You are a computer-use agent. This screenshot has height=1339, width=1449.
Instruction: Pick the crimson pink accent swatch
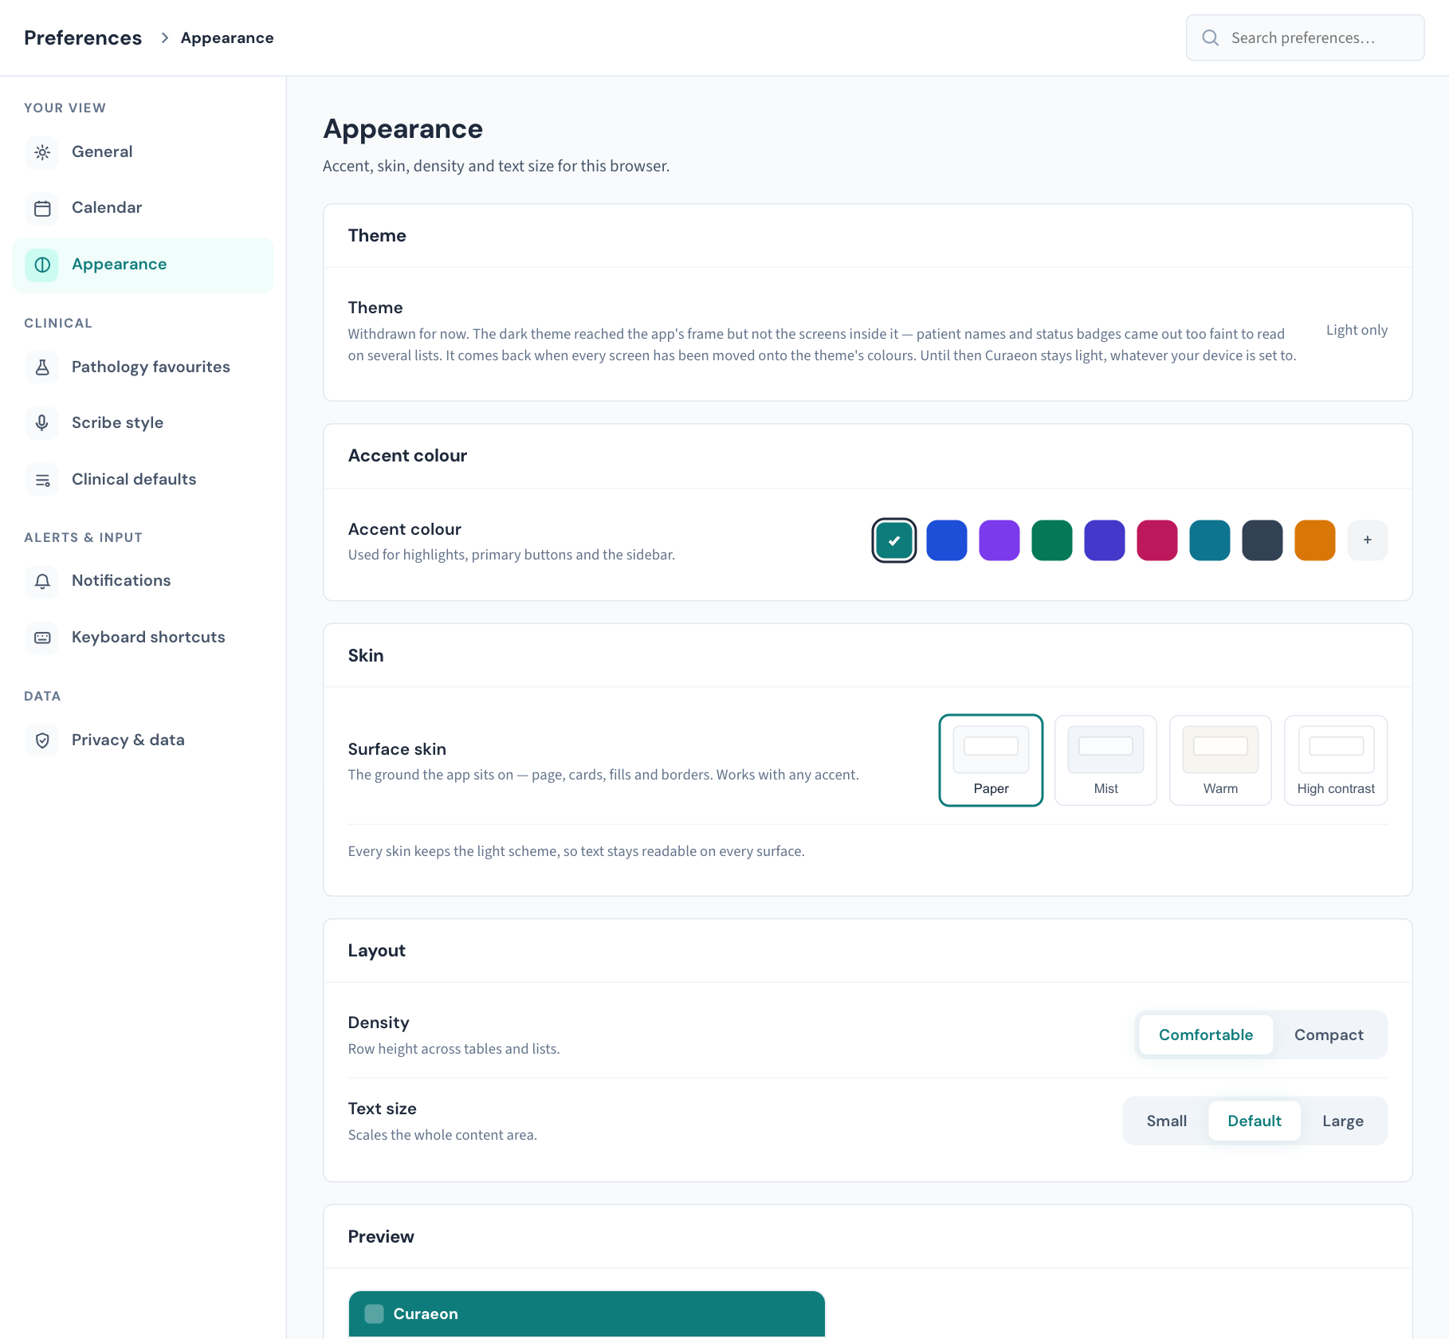(x=1156, y=540)
